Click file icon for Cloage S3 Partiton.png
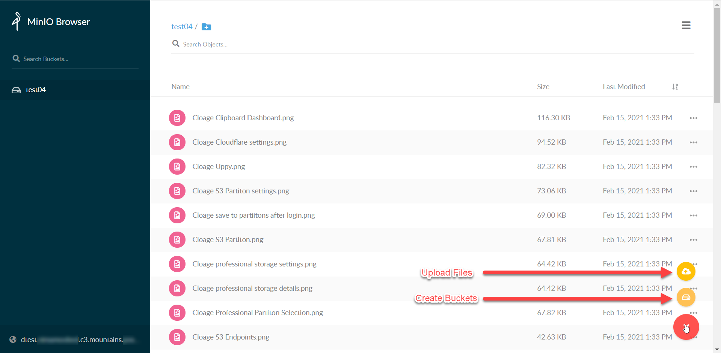Viewport: 721px width, 353px height. pyautogui.click(x=177, y=240)
